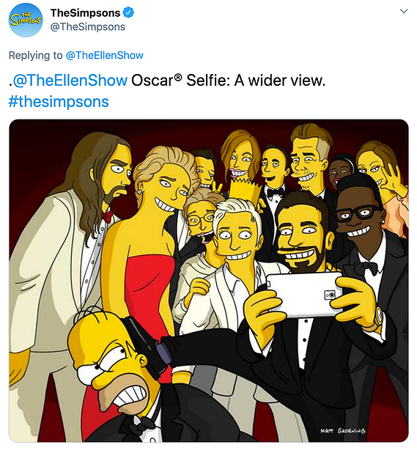The height and width of the screenshot is (450, 417).
Task: Visit the gray @TheSimpsons handle
Action: point(88,27)
